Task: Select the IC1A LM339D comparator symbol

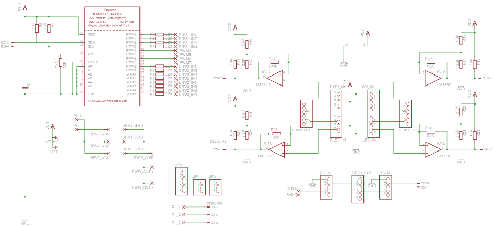Action: pos(432,78)
